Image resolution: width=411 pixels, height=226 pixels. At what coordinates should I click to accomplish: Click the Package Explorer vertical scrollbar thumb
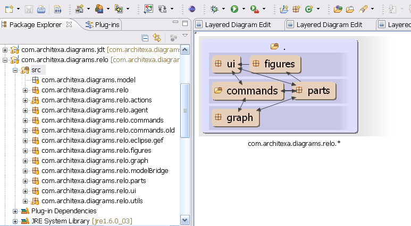(x=185, y=111)
